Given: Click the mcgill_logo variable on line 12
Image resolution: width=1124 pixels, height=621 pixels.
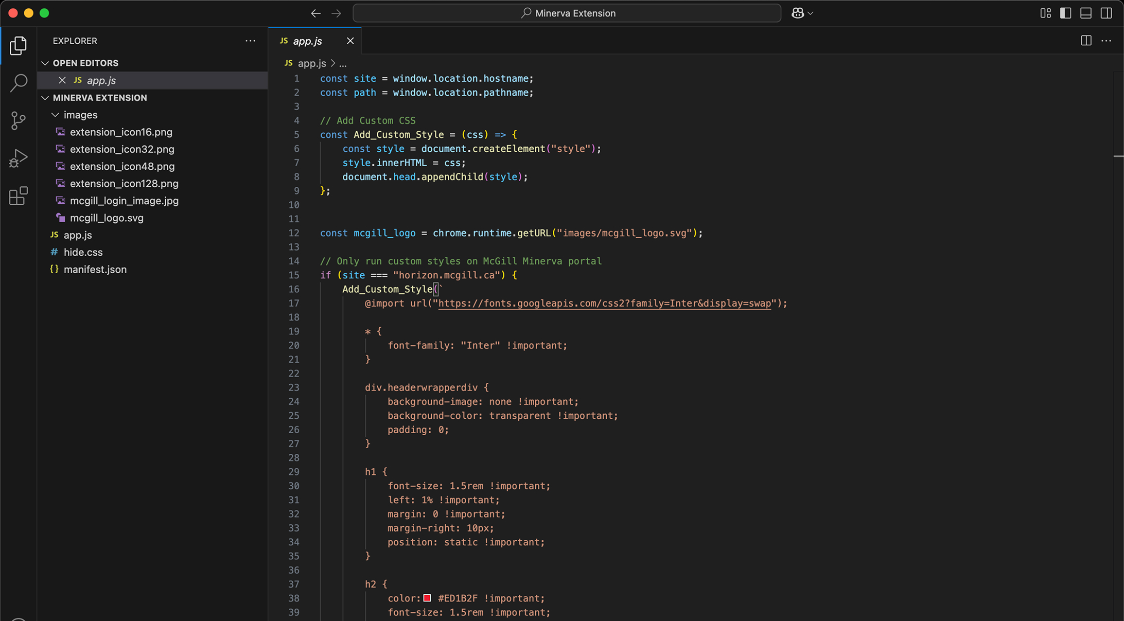Looking at the screenshot, I should point(384,233).
